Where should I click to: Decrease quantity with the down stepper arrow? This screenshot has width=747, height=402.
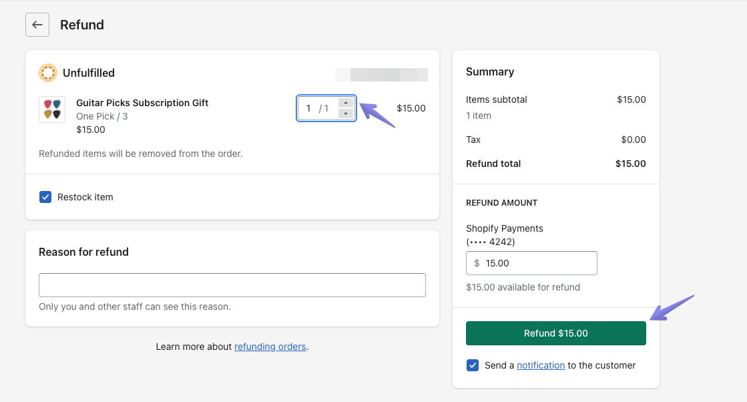[x=345, y=114]
